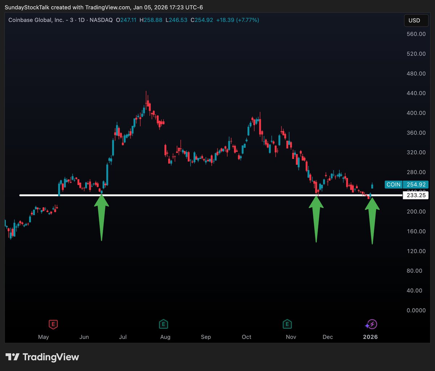The width and height of the screenshot is (435, 371).
Task: Click the Sep label on time axis
Action: [206, 337]
